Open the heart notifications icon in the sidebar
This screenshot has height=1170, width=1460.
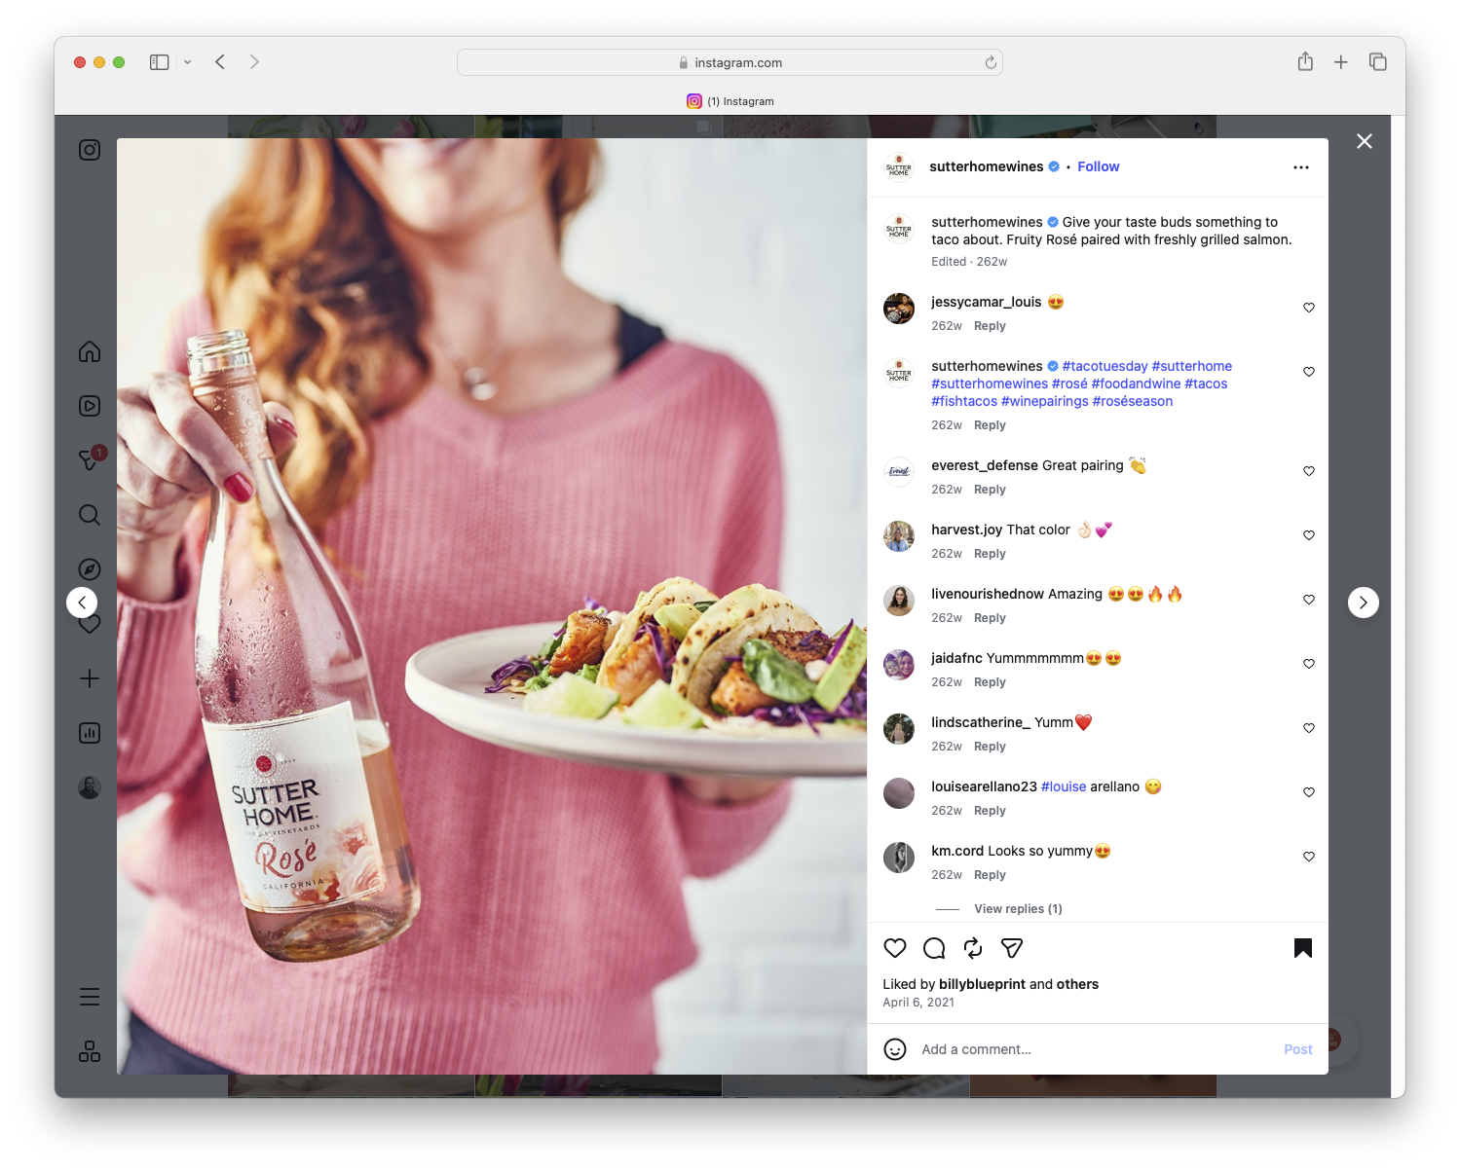pyautogui.click(x=90, y=624)
